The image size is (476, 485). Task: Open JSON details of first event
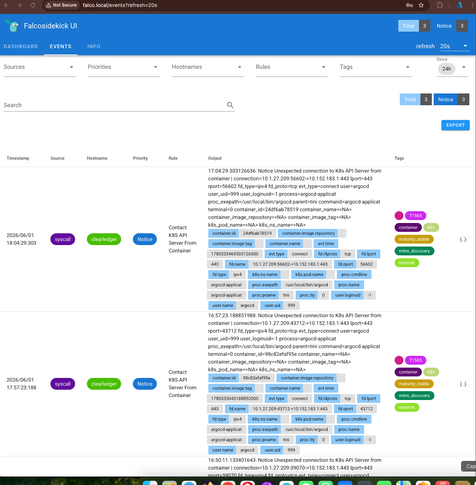pyautogui.click(x=463, y=240)
